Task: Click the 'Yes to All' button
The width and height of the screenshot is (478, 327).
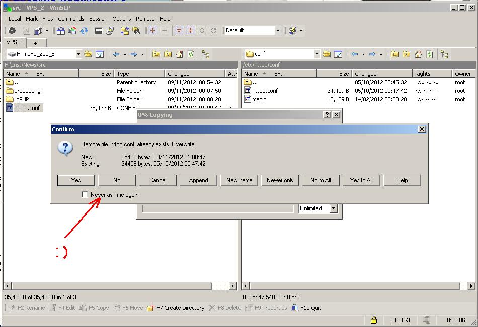Action: pyautogui.click(x=361, y=180)
